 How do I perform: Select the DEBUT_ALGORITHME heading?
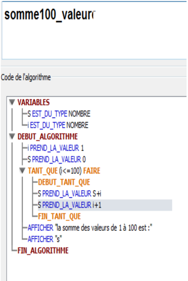click(48, 136)
